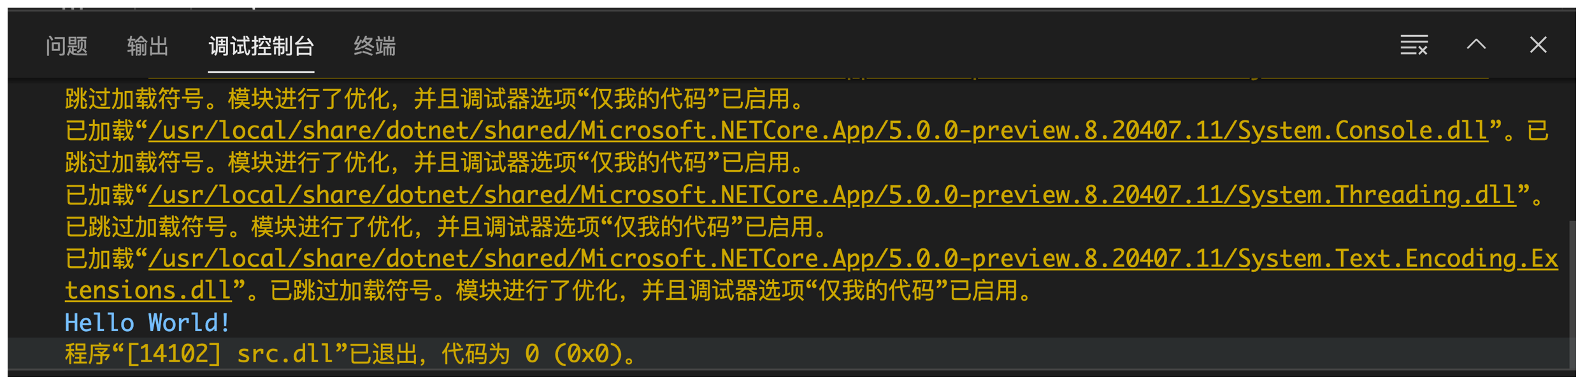The image size is (1585, 391).
Task: Open the 输出 tab
Action: pyautogui.click(x=148, y=46)
